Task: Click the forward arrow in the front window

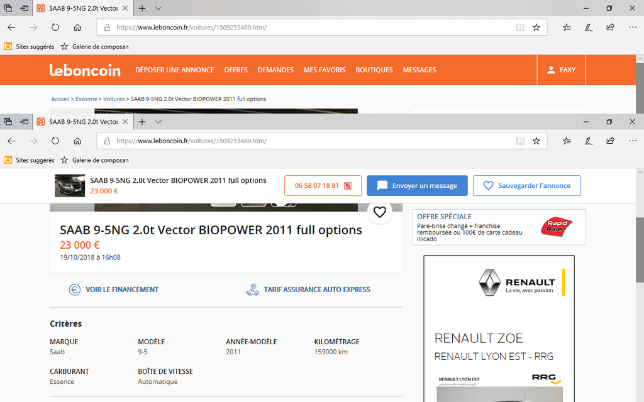Action: click(x=33, y=141)
